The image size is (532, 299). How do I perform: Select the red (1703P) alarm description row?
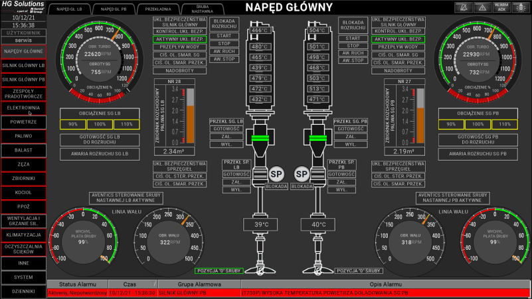(x=386, y=293)
